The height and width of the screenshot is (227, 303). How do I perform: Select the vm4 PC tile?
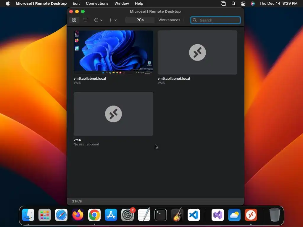coord(113,114)
